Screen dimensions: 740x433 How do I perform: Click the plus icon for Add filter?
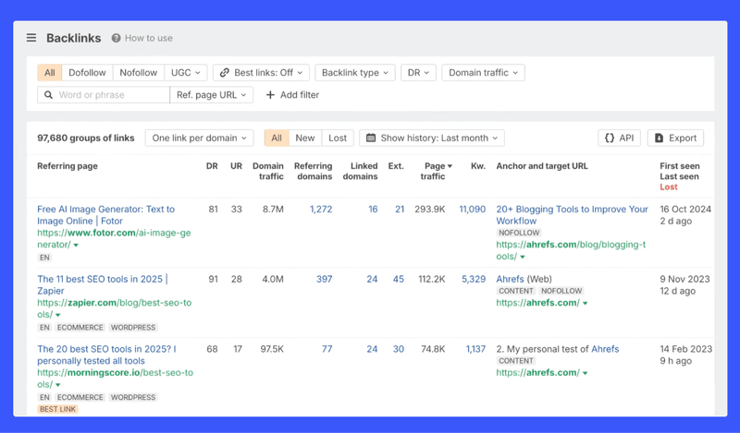270,95
